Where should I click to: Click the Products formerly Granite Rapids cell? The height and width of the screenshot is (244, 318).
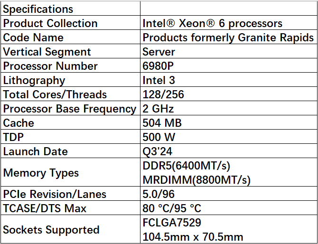(x=228, y=38)
